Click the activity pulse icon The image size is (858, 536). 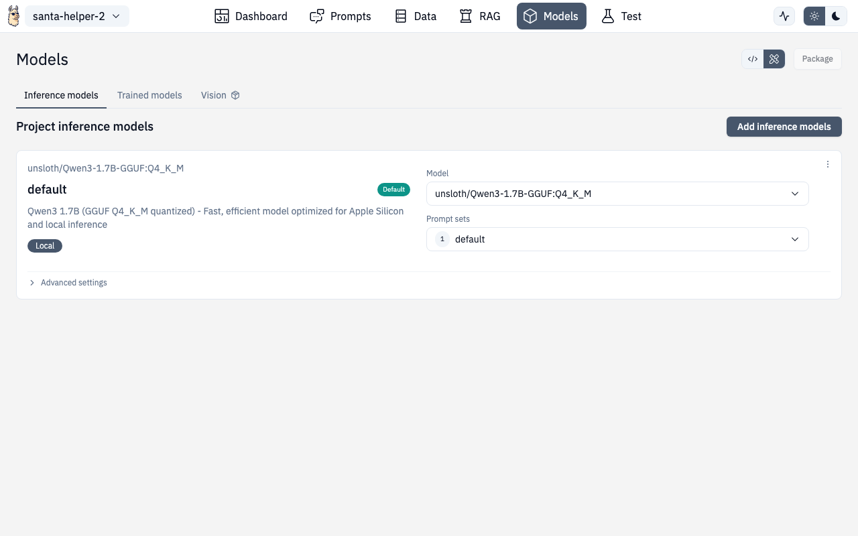[784, 16]
